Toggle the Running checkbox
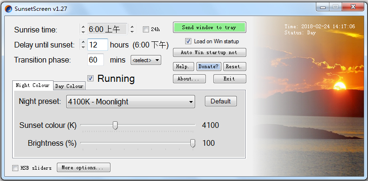Screen dimensions: 368x181 click(91, 79)
